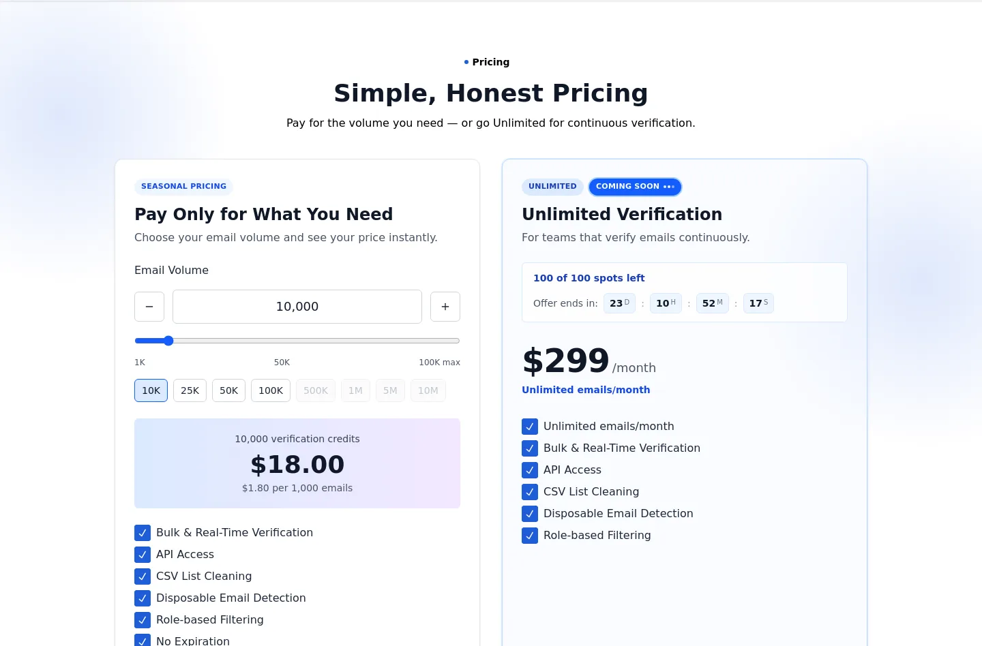Click checkmark beside Bulk & Real-Time Verification in Unlimited card

[x=530, y=448]
